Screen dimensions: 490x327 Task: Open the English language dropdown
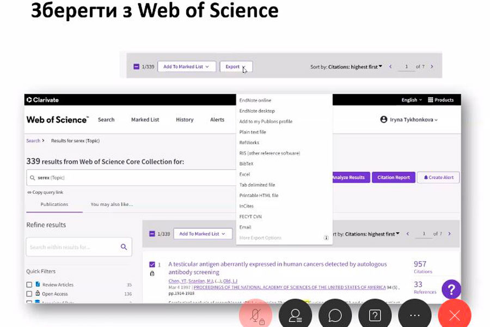point(412,100)
